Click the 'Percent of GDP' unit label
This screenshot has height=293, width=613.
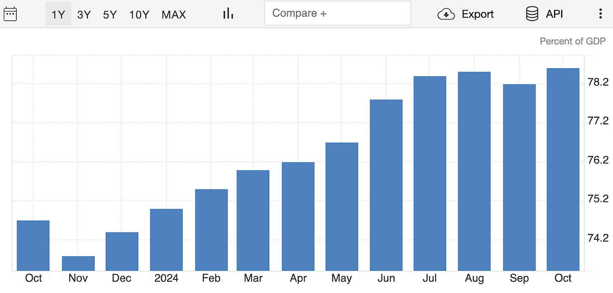tap(573, 41)
